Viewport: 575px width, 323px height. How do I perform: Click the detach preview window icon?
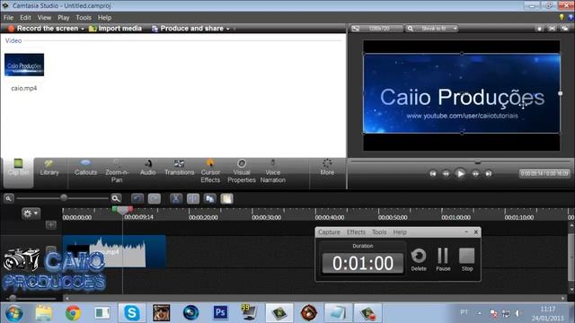[565, 28]
